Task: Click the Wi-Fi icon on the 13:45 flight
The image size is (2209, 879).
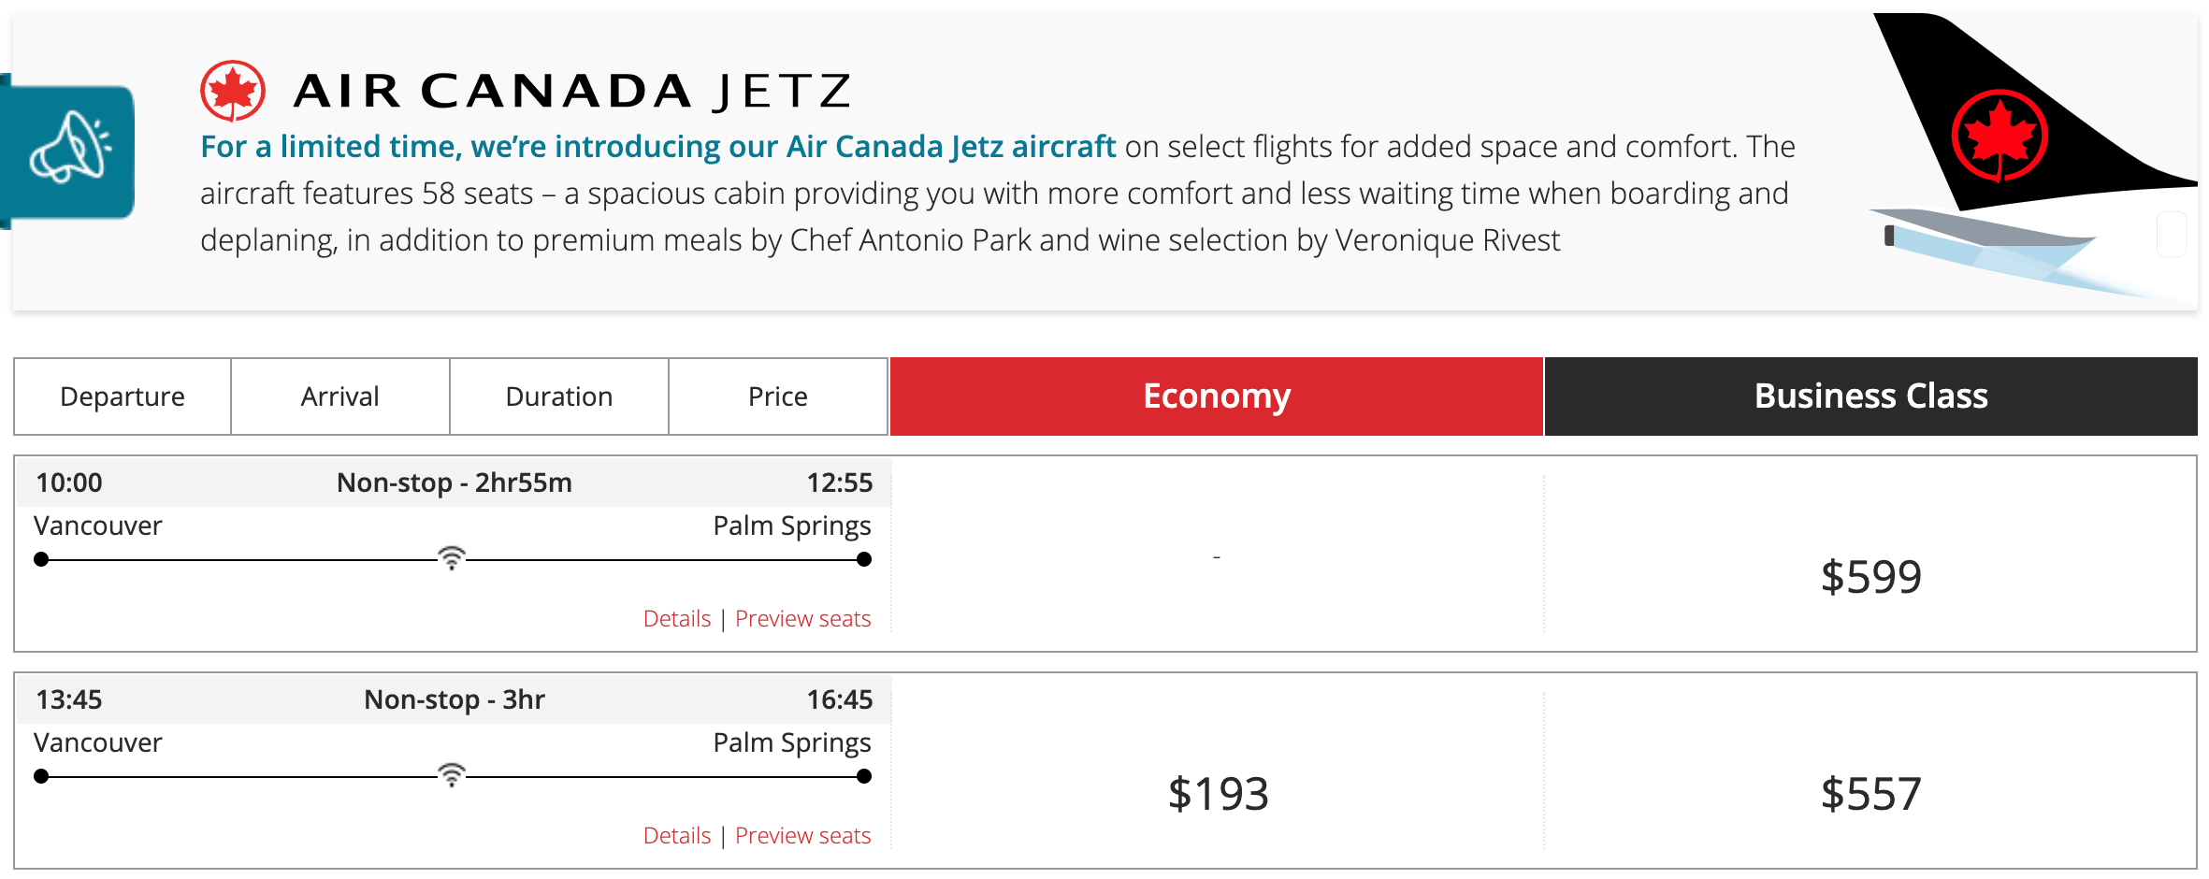Action: (x=452, y=775)
